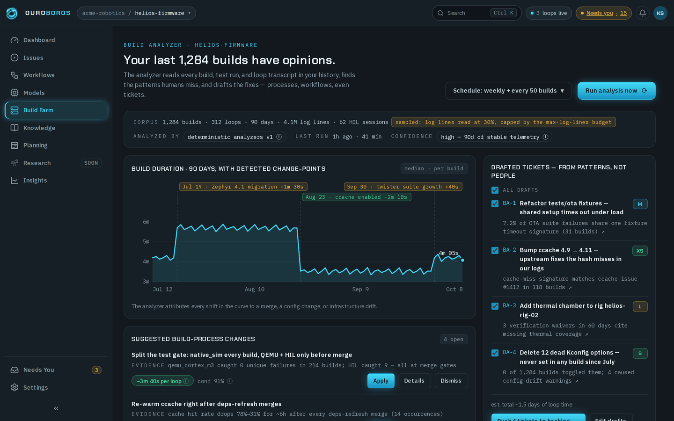This screenshot has height=421, width=674.
Task: Uncheck ticket BA-4 checkbox
Action: pos(495,353)
